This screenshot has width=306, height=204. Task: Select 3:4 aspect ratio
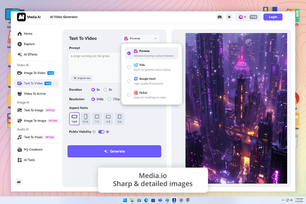click(x=120, y=119)
